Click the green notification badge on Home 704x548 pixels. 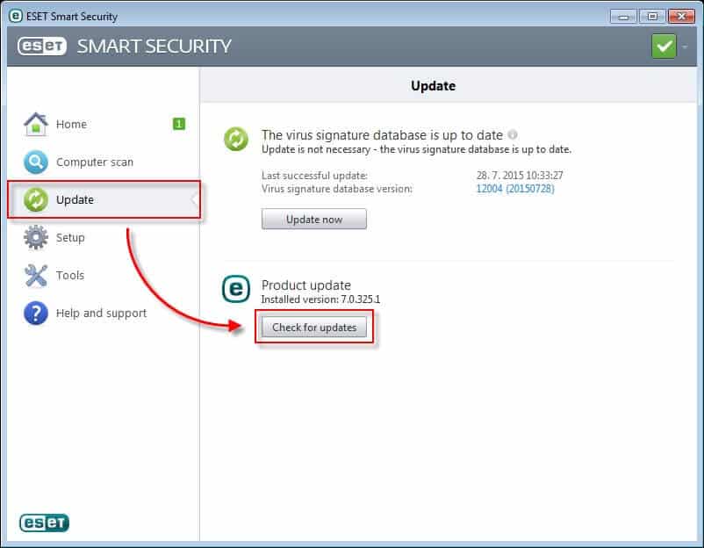click(x=178, y=124)
